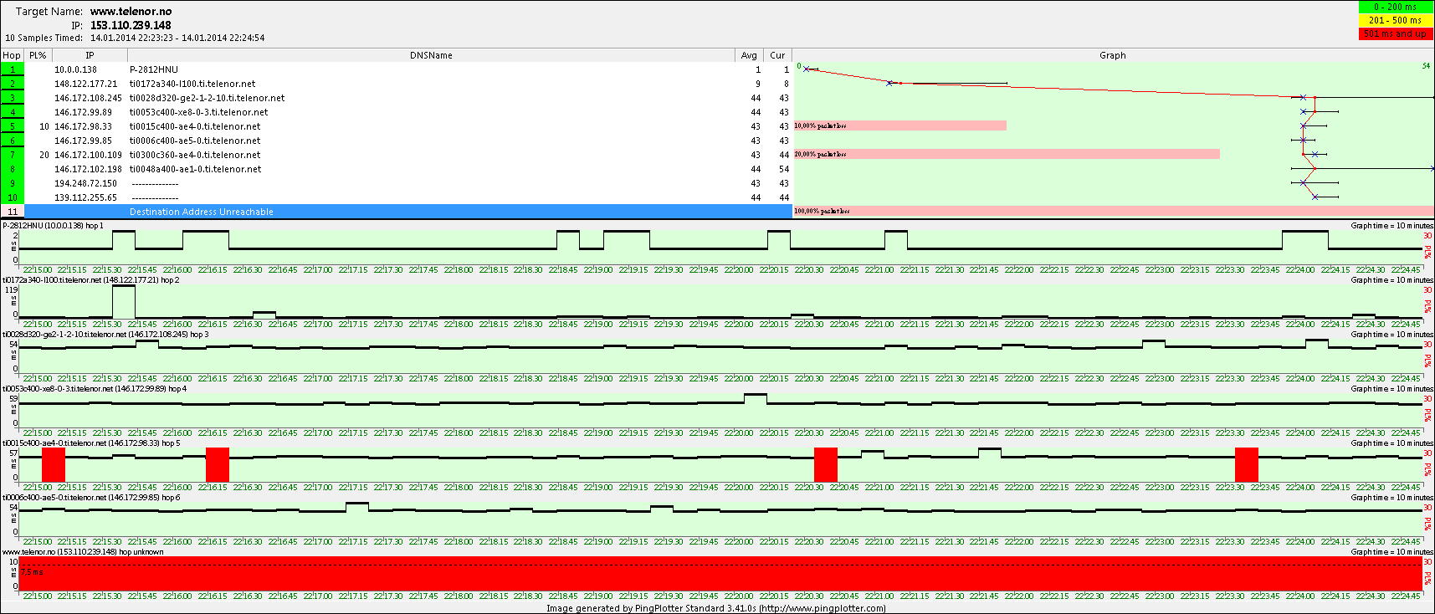The image size is (1435, 614).
Task: Select hop number 2 cell
Action: click(13, 84)
